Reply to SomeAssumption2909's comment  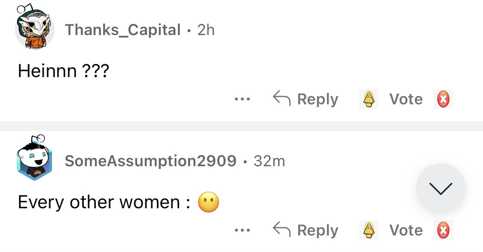[306, 231]
